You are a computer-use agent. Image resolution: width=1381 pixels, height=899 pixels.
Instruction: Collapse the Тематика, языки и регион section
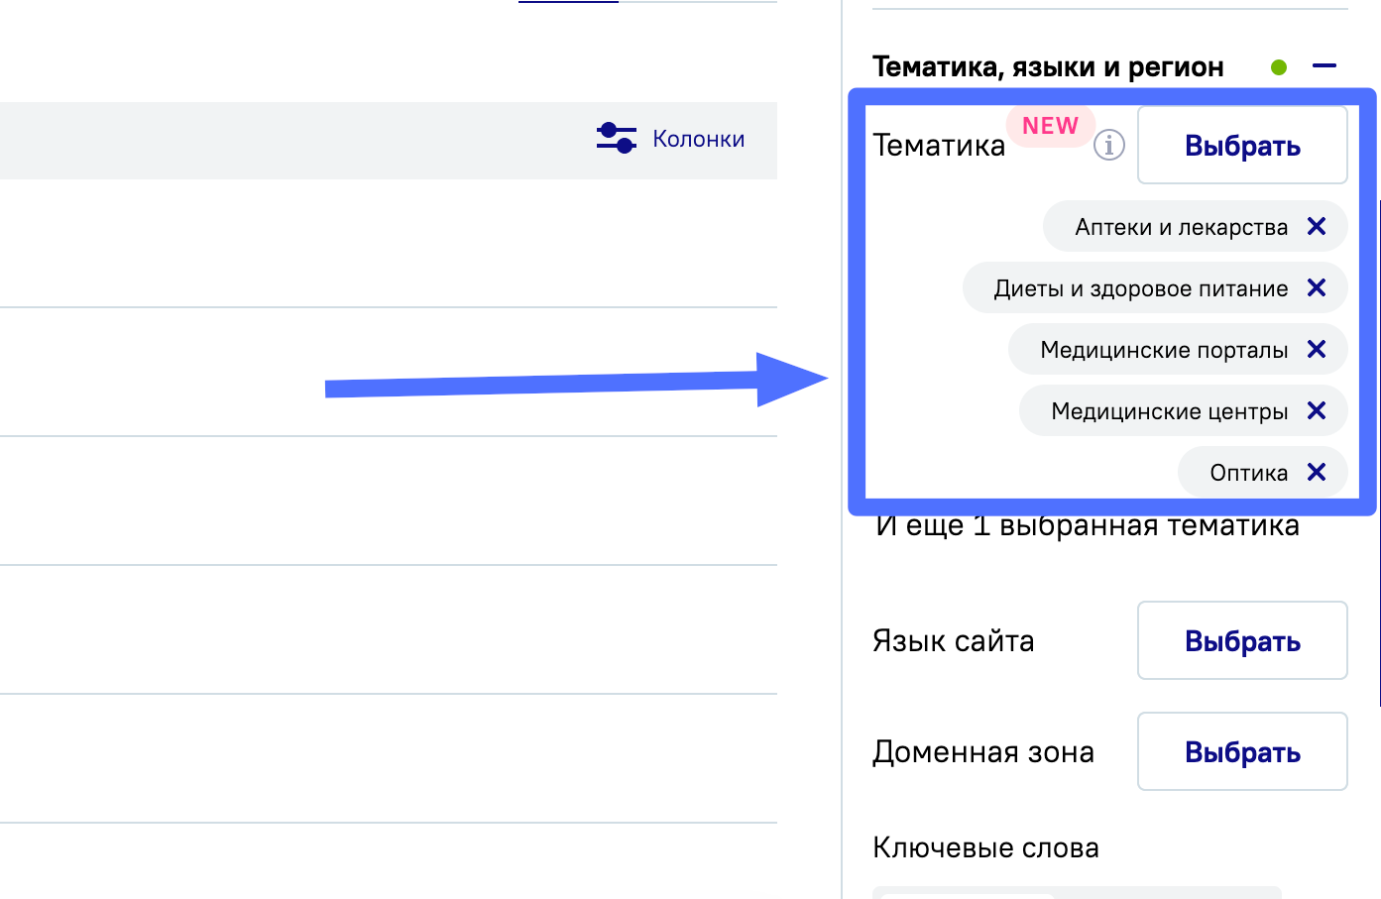[x=1323, y=66]
